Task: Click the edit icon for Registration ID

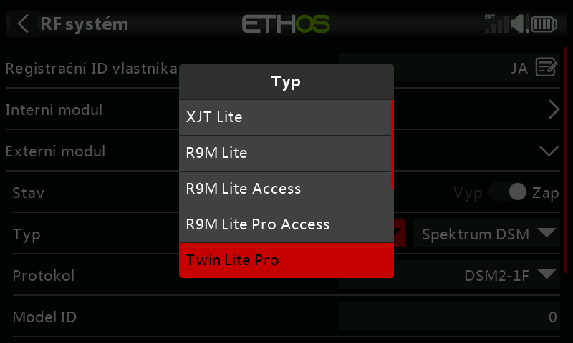Action: [546, 68]
